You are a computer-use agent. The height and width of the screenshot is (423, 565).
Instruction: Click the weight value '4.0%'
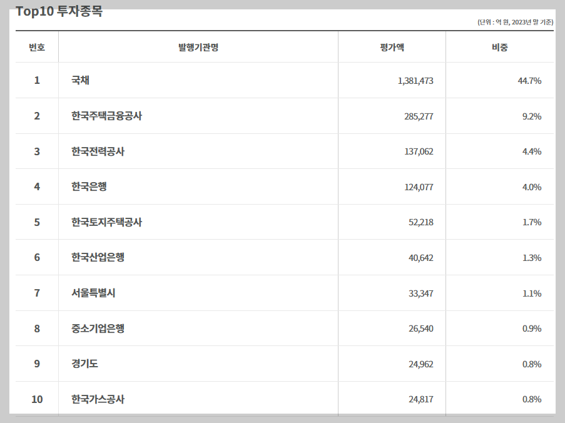pyautogui.click(x=532, y=187)
